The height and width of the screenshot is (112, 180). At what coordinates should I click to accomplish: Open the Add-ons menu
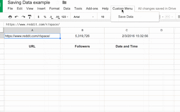92,8
